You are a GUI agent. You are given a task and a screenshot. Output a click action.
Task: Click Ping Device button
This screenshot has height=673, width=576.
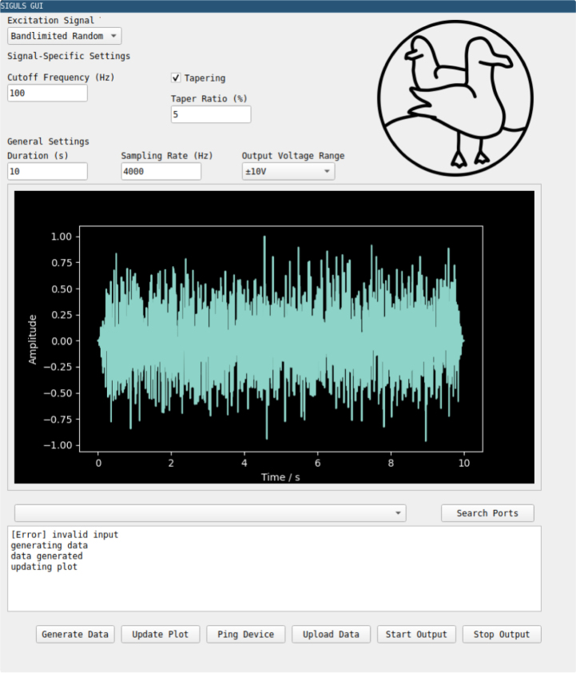point(246,635)
